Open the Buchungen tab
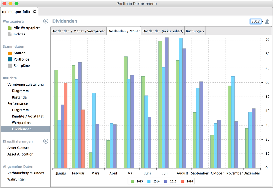The width and height of the screenshot is (273, 188). pyautogui.click(x=195, y=31)
